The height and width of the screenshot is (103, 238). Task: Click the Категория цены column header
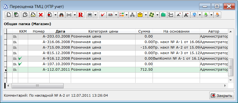[103, 31]
